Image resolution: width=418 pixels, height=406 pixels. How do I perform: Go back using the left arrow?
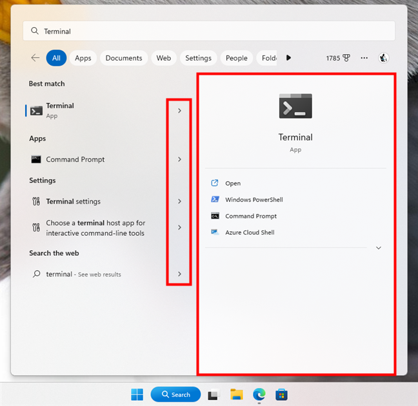click(35, 58)
